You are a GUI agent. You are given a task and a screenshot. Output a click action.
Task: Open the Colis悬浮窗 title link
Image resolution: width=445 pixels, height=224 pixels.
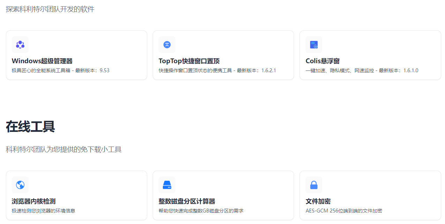(x=323, y=61)
